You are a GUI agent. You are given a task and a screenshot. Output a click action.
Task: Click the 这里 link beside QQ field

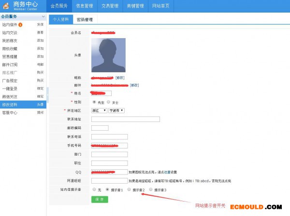tap(167, 172)
